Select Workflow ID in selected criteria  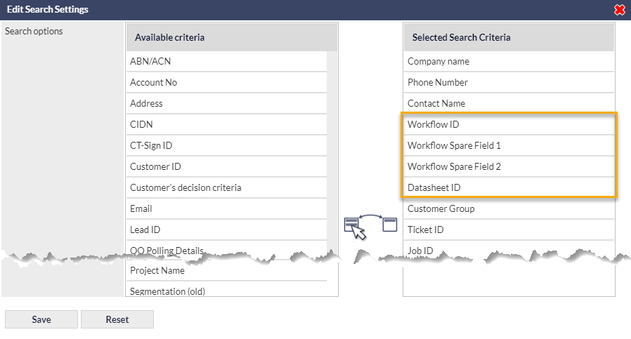tap(509, 124)
